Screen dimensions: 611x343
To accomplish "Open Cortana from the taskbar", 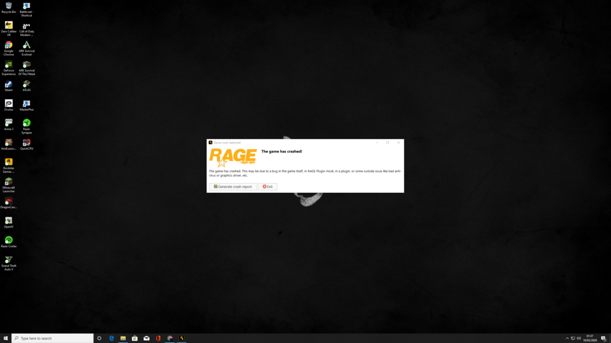I will click(x=100, y=338).
